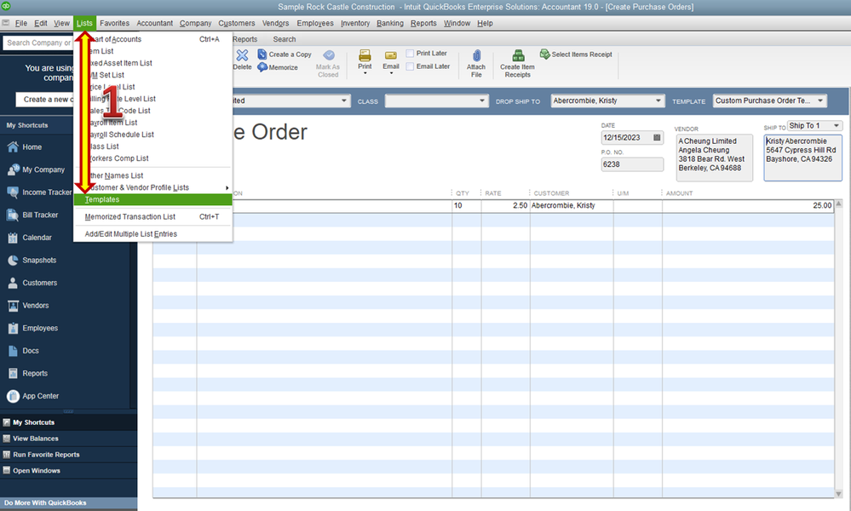851x511 pixels.
Task: Open the date calendar picker icon
Action: point(657,137)
